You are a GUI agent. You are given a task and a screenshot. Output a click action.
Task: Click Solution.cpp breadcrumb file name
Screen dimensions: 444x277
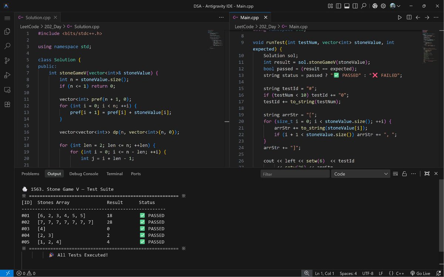(x=87, y=27)
